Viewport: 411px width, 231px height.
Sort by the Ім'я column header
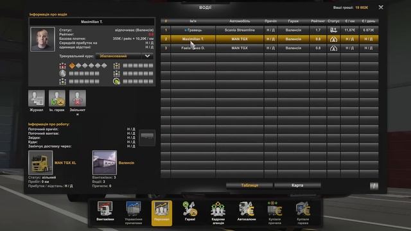tap(193, 21)
